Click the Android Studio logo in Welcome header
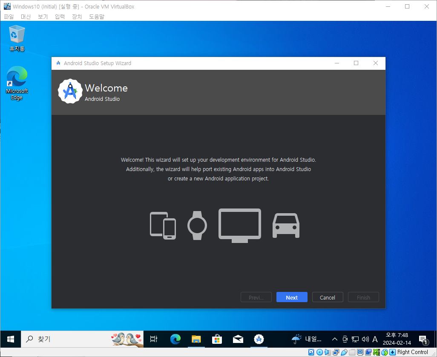437x357 pixels. click(x=70, y=91)
